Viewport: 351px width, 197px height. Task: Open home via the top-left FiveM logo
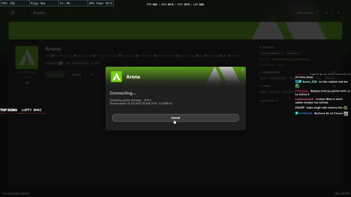click(13, 13)
